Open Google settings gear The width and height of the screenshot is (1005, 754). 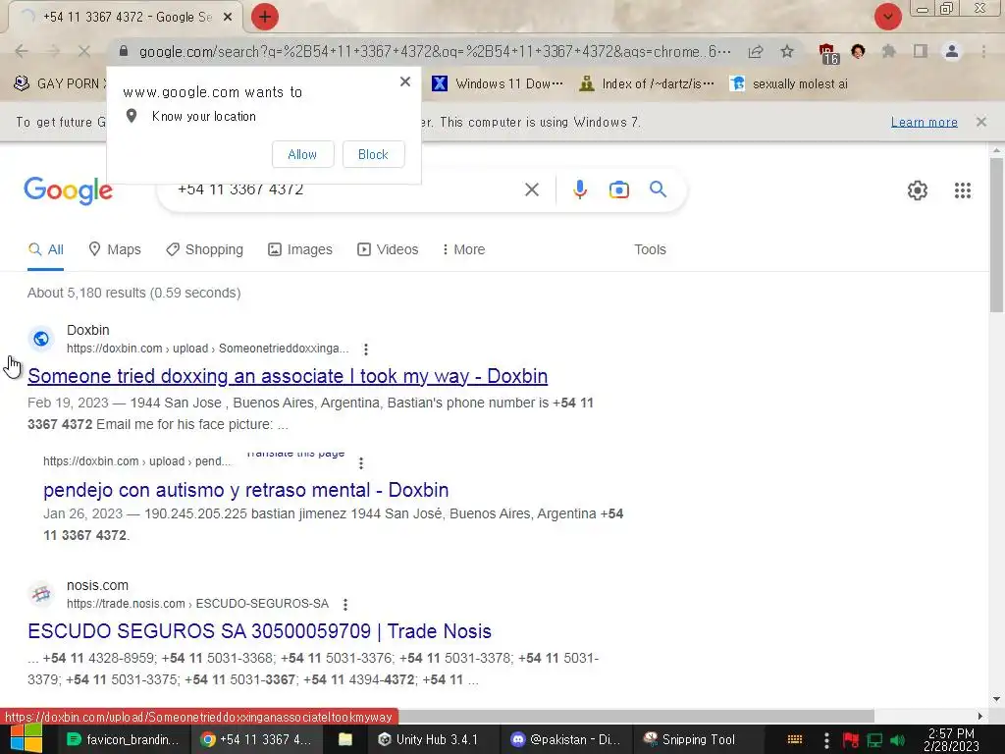(x=918, y=190)
